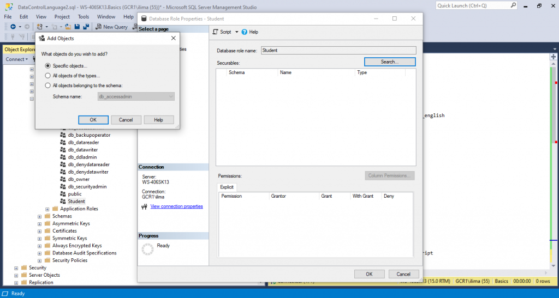The width and height of the screenshot is (559, 298).
Task: Select the Student role in Object Explorer
Action: pyautogui.click(x=76, y=201)
